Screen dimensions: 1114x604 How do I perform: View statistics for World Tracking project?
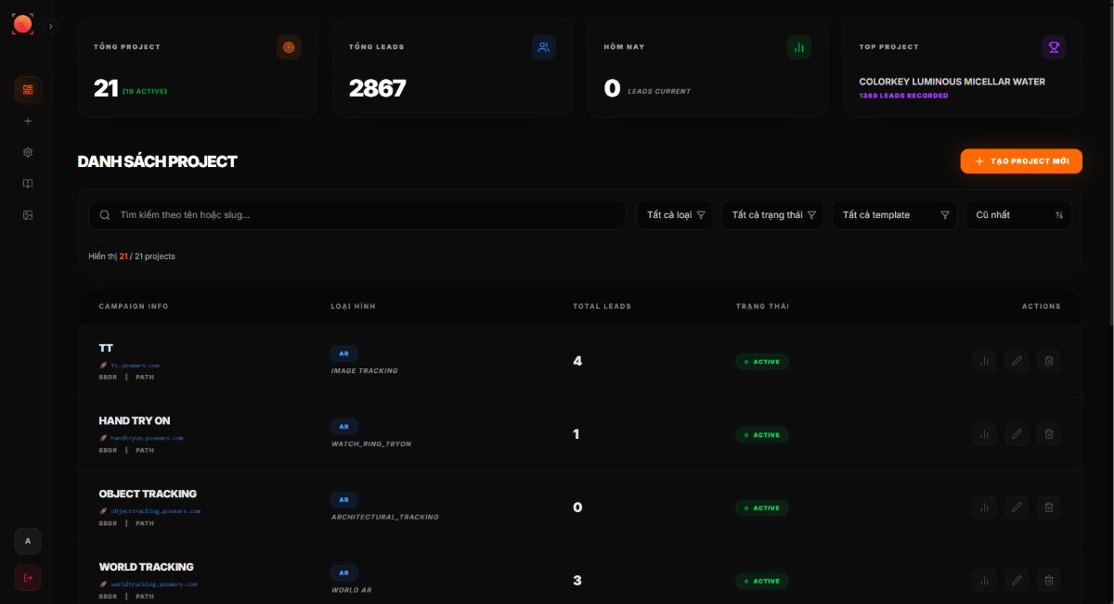coord(985,580)
